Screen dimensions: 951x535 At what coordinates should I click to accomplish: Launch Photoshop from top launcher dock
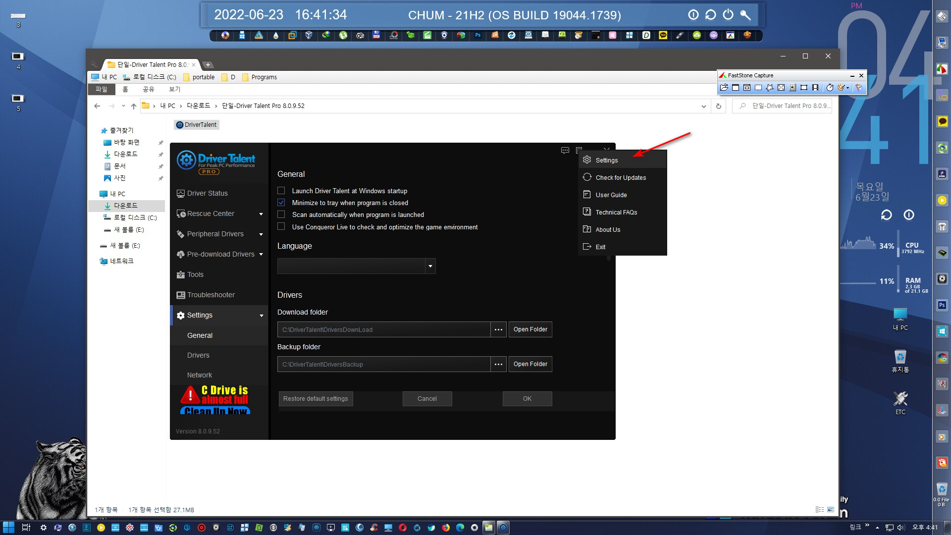(478, 35)
